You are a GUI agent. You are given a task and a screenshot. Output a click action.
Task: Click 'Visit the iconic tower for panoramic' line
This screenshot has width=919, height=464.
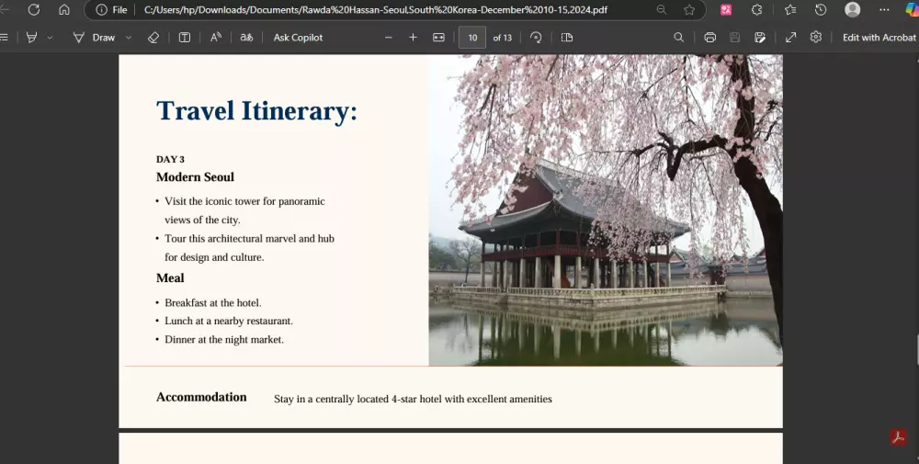244,201
